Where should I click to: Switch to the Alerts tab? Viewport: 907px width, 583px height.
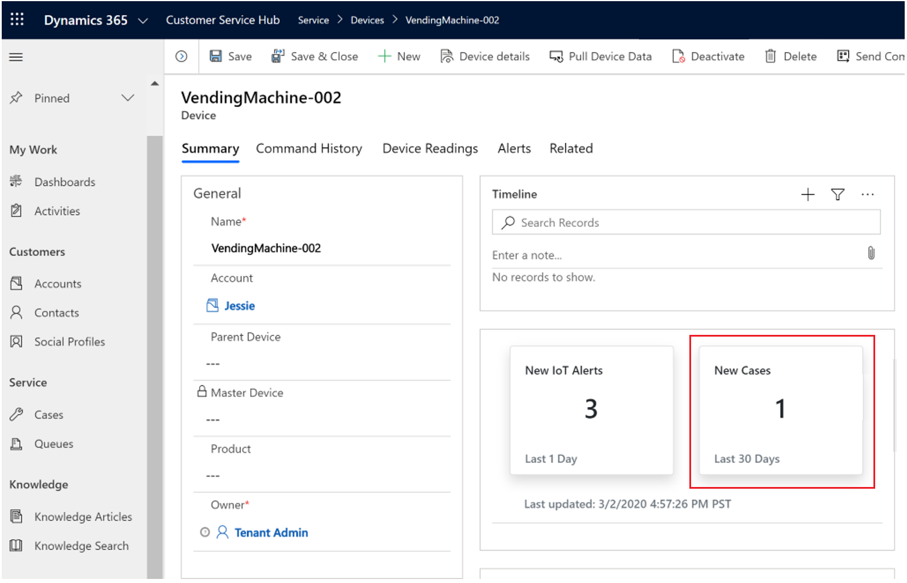point(514,149)
